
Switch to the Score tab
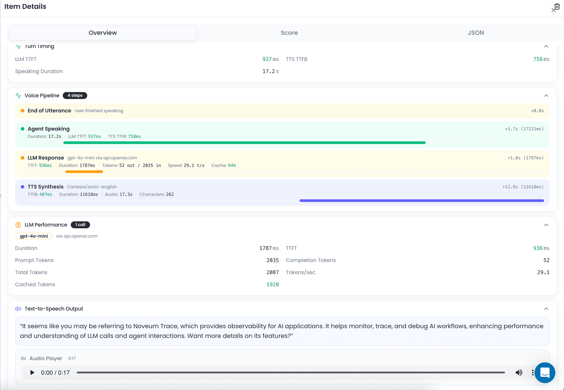point(289,33)
